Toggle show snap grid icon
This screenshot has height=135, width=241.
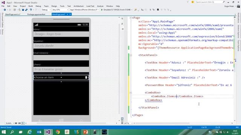coord(16,123)
